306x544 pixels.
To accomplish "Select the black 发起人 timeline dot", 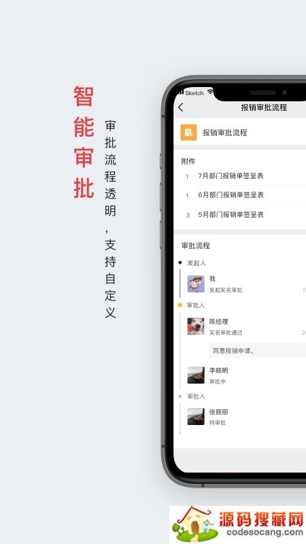I will [180, 262].
